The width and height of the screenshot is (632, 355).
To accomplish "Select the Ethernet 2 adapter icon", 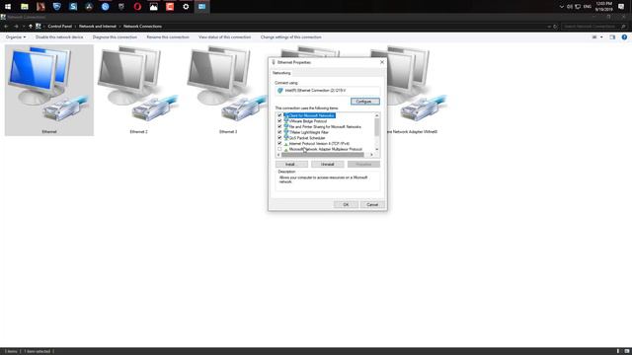I will pyautogui.click(x=138, y=90).
